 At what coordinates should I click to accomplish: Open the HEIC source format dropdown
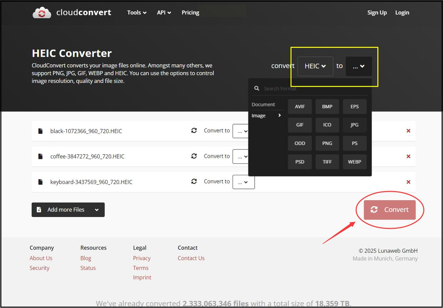[315, 66]
